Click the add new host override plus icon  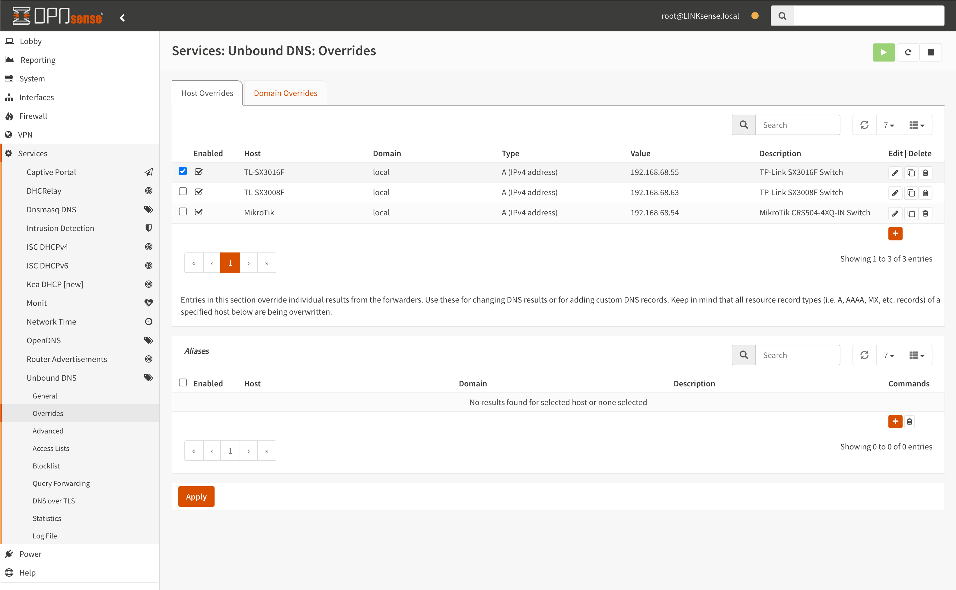(895, 233)
